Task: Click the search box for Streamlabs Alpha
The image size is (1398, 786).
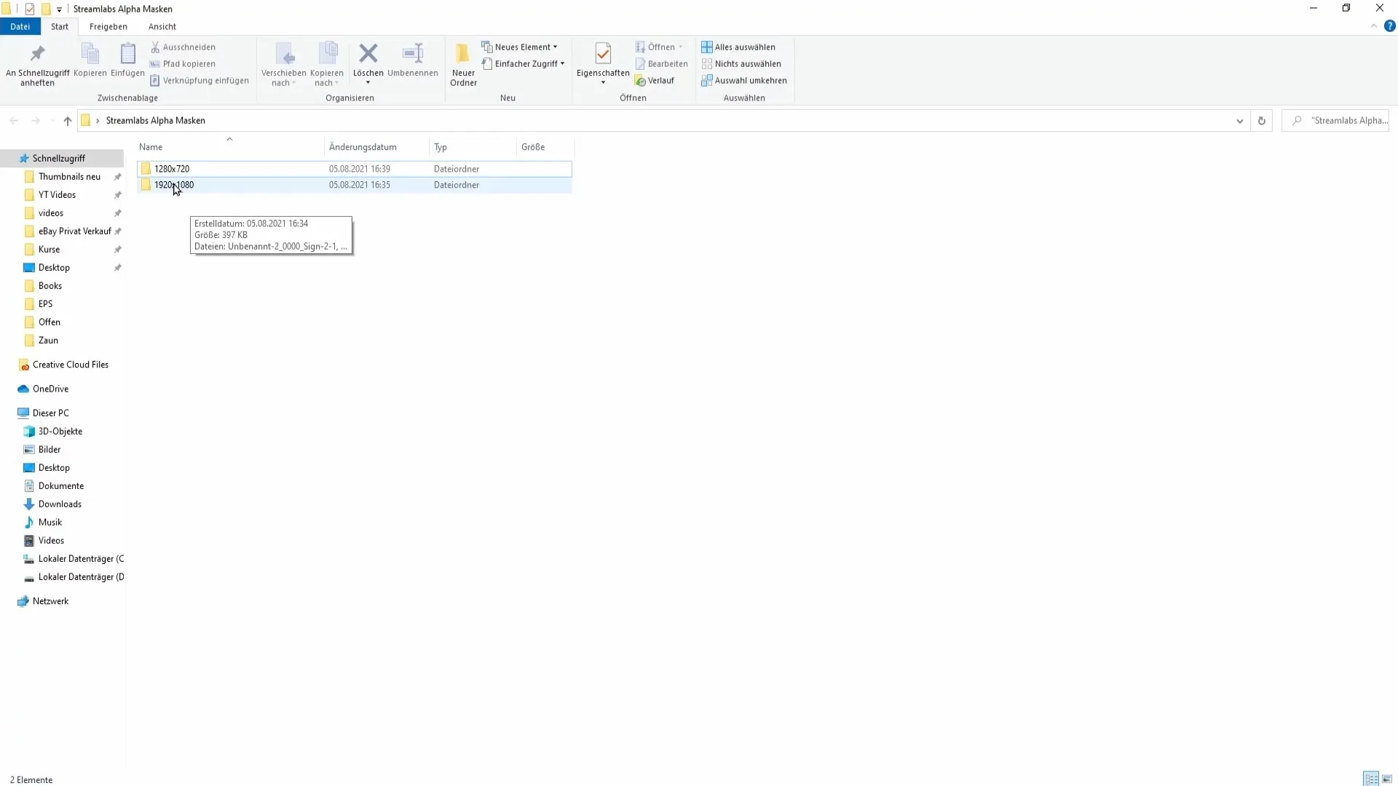Action: [x=1335, y=121]
